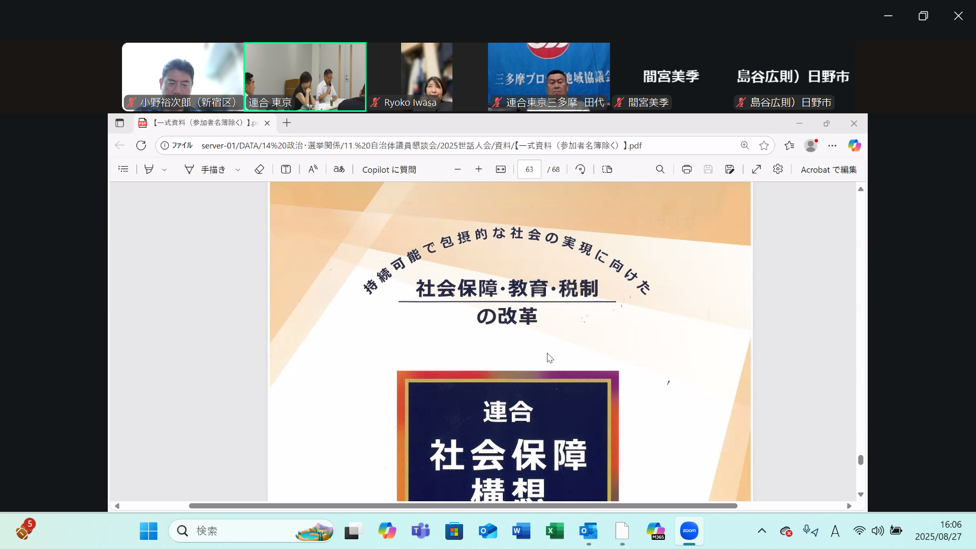Open Edge settings and more menu
976x549 pixels.
coord(832,145)
